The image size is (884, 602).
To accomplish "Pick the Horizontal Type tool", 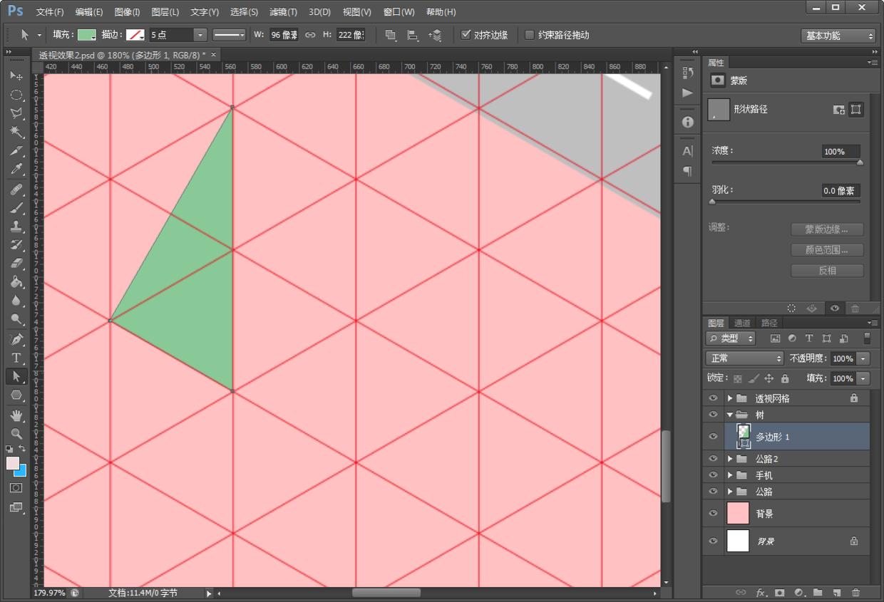I will tap(16, 358).
